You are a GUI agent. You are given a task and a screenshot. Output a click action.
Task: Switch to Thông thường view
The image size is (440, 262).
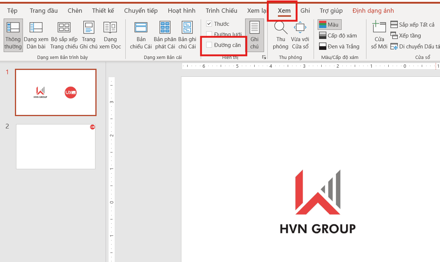13,35
